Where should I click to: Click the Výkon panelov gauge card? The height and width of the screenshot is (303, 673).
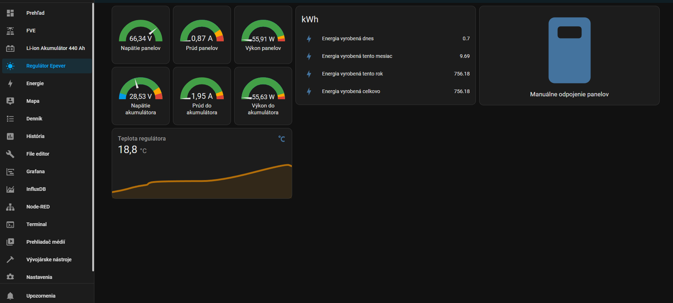click(x=263, y=35)
